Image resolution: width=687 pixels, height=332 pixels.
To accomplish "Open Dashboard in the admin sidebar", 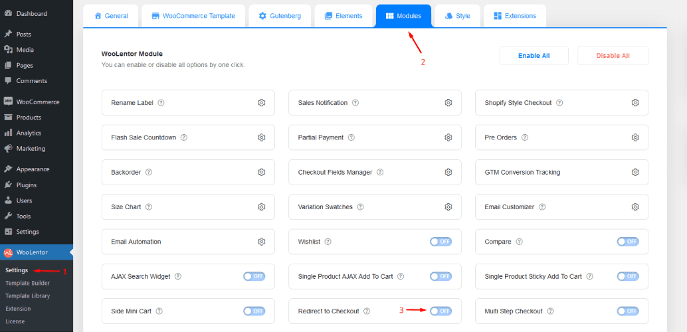I will tap(37, 13).
